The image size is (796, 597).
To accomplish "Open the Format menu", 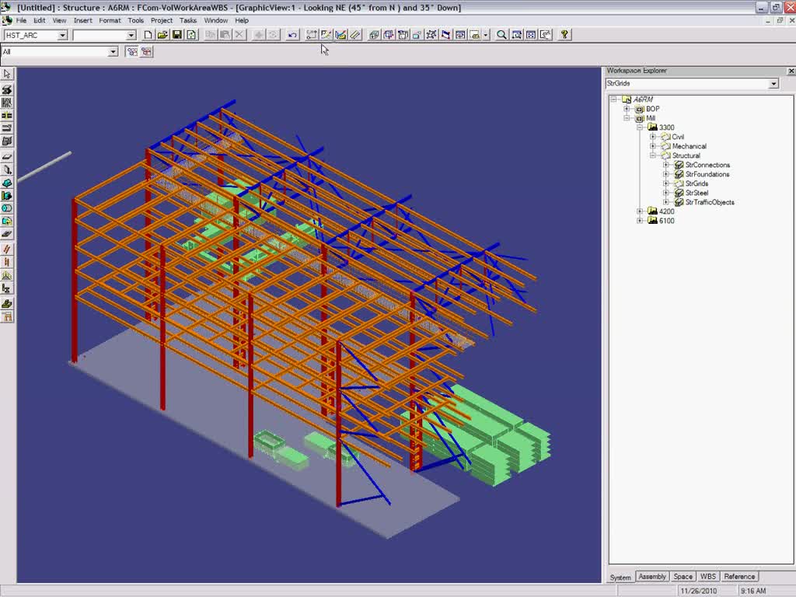I will 110,20.
